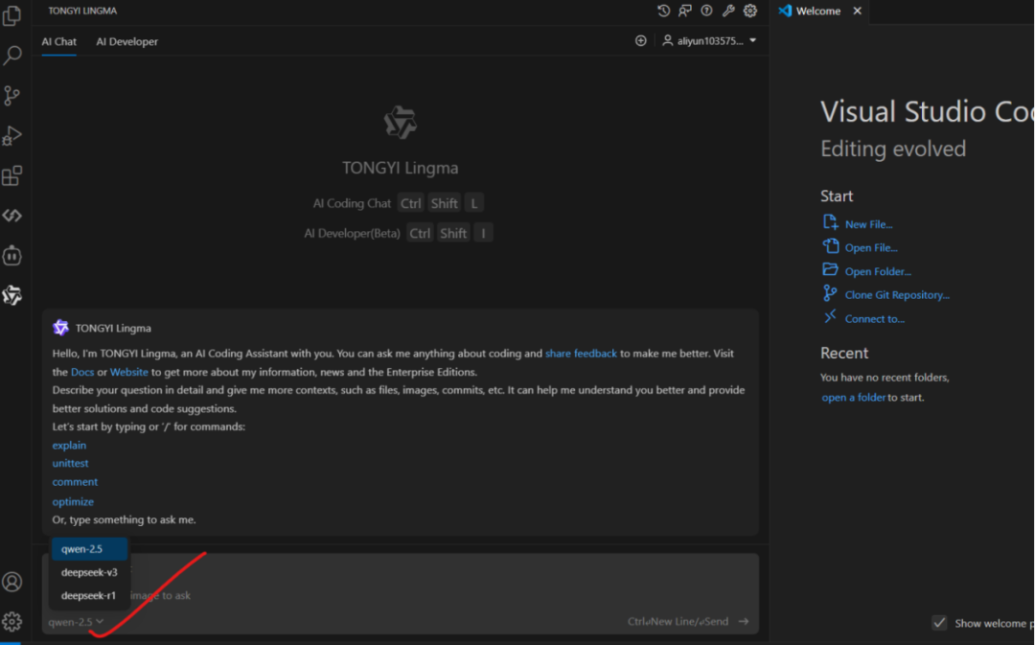
Task: Open the share feedback link
Action: [581, 354]
